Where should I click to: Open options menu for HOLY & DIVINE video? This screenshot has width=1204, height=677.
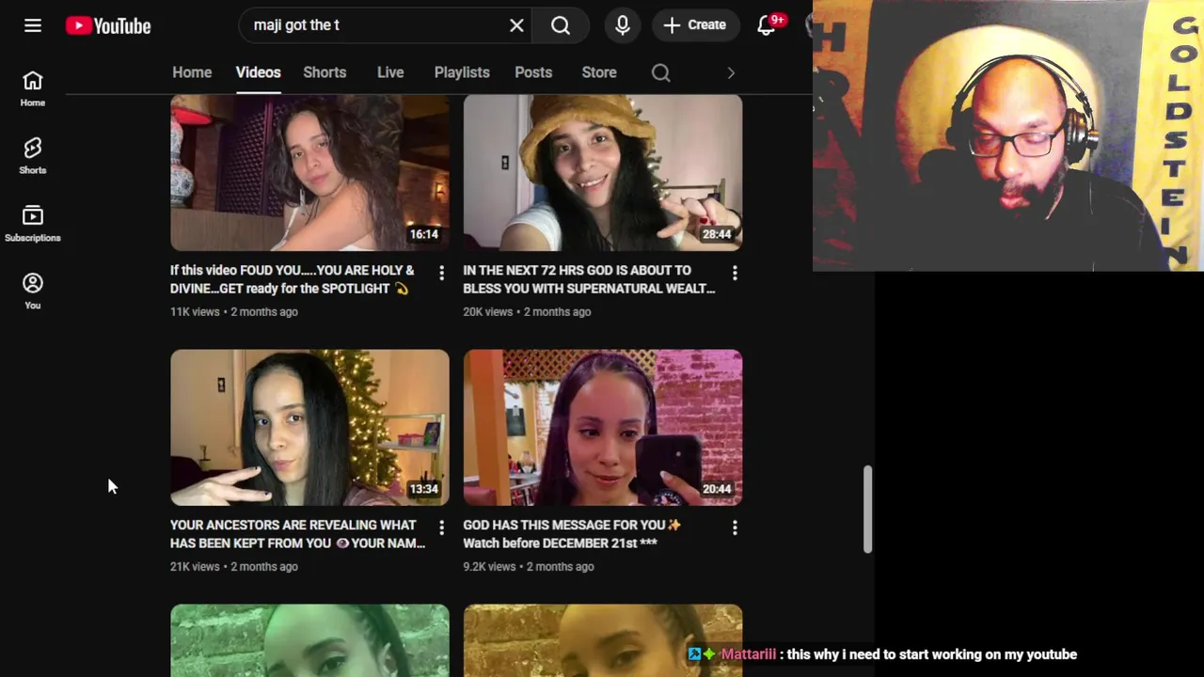coord(441,273)
